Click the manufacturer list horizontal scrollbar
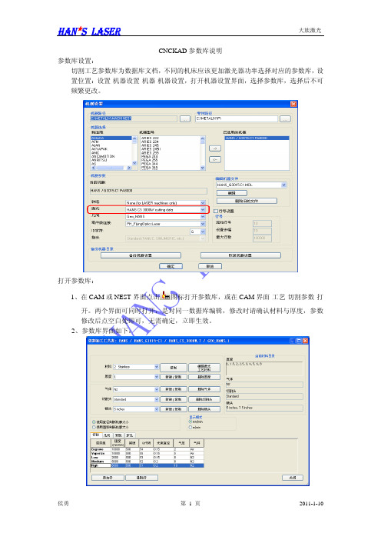 pos(111,168)
